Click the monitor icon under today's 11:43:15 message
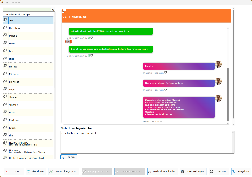The width and height of the screenshot is (252, 177). tap(161, 121)
